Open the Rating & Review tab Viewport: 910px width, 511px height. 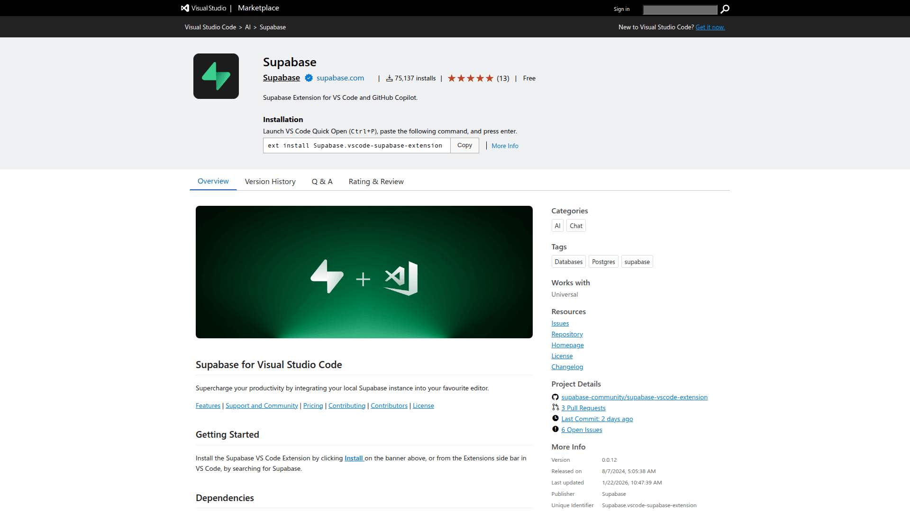[x=376, y=181]
